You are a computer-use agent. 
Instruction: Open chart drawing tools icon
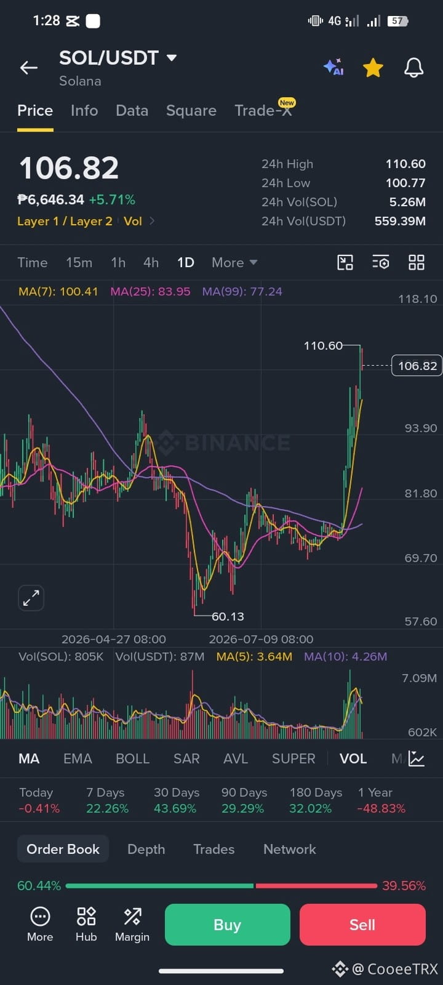[345, 263]
